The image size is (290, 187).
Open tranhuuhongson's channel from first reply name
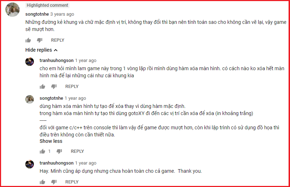coord(56,61)
